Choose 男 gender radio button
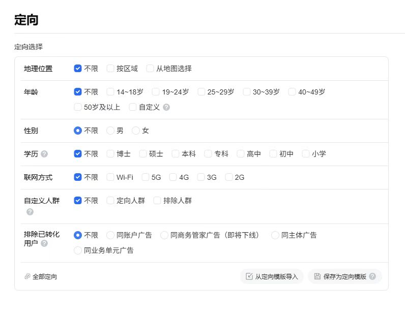Viewport: 405px width, 320px height. click(110, 131)
